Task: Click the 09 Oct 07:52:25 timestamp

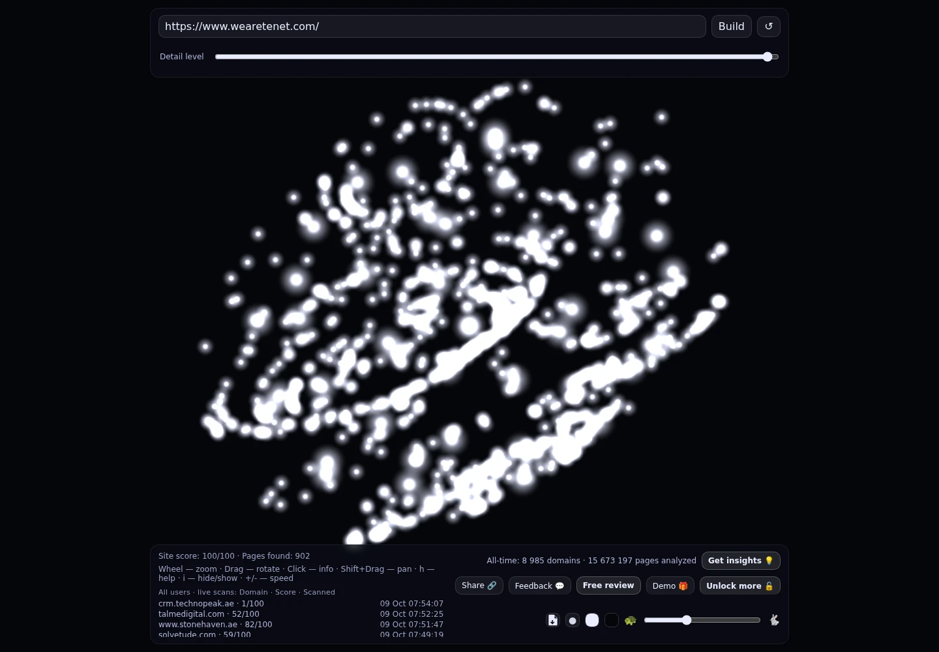Action: pyautogui.click(x=411, y=614)
